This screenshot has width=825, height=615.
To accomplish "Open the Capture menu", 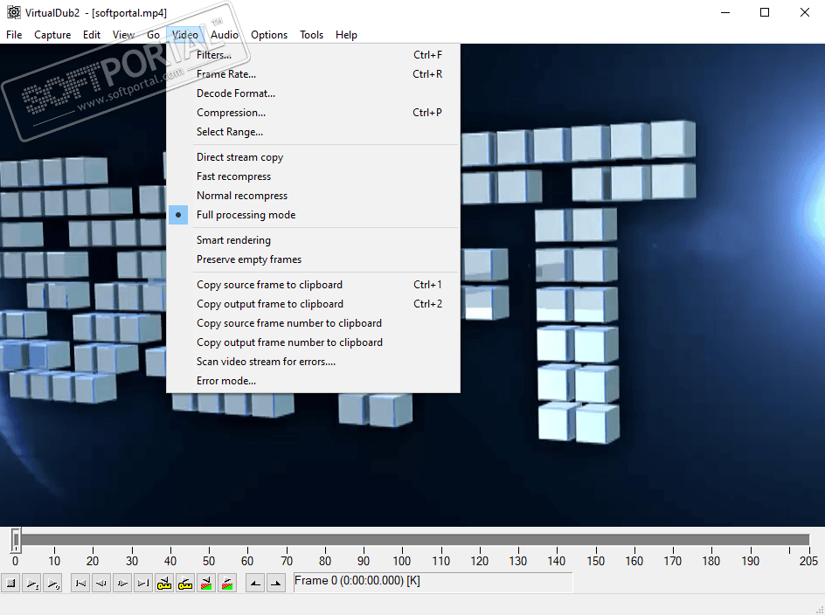I will coord(52,35).
